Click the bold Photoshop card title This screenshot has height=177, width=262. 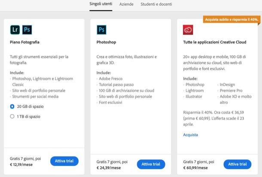pyautogui.click(x=106, y=42)
